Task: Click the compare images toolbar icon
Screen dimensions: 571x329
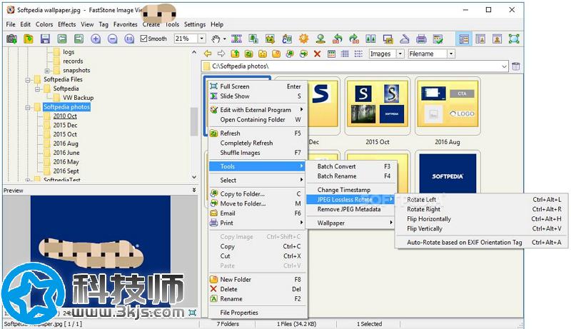Action: 370,39
